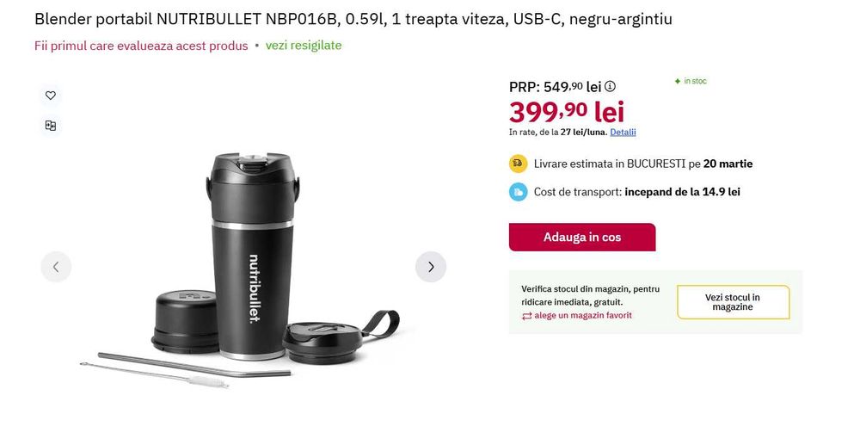Add the blender to cart
The width and height of the screenshot is (860, 445).
pyautogui.click(x=582, y=237)
